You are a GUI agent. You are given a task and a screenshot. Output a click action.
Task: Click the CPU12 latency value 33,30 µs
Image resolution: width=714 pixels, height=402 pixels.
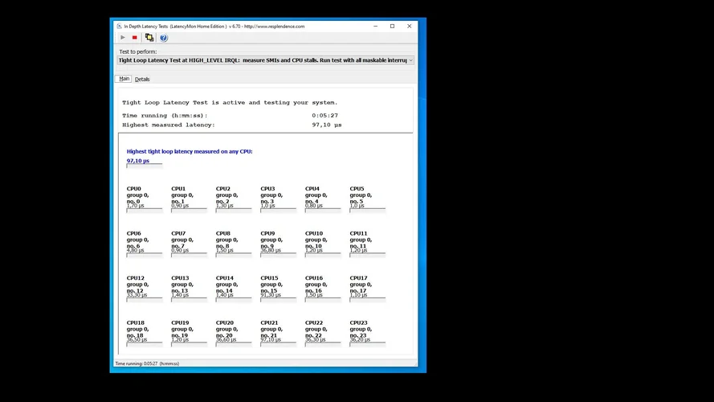(x=137, y=295)
